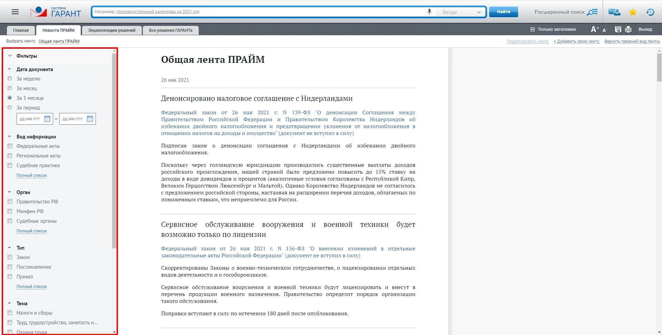This screenshot has height=335, width=662.
Task: Click the filter panel scrollbar thumb
Action: point(114,151)
